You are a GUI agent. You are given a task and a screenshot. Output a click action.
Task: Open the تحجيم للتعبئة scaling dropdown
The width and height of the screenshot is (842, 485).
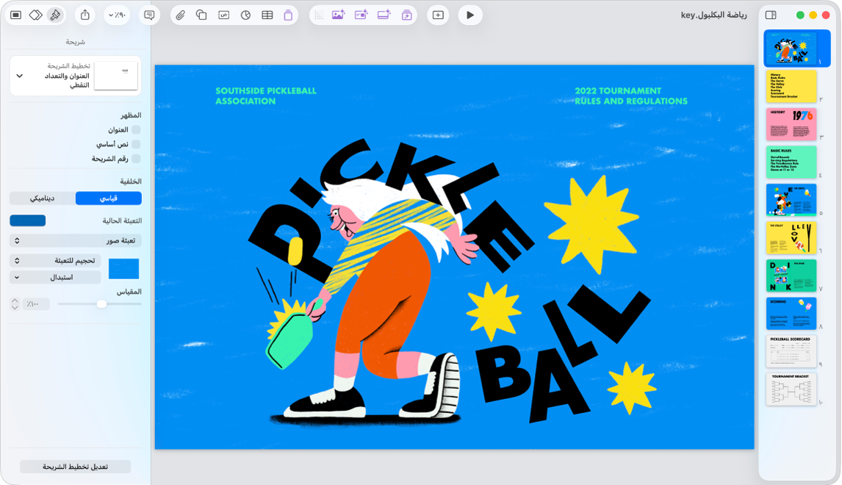pos(55,260)
